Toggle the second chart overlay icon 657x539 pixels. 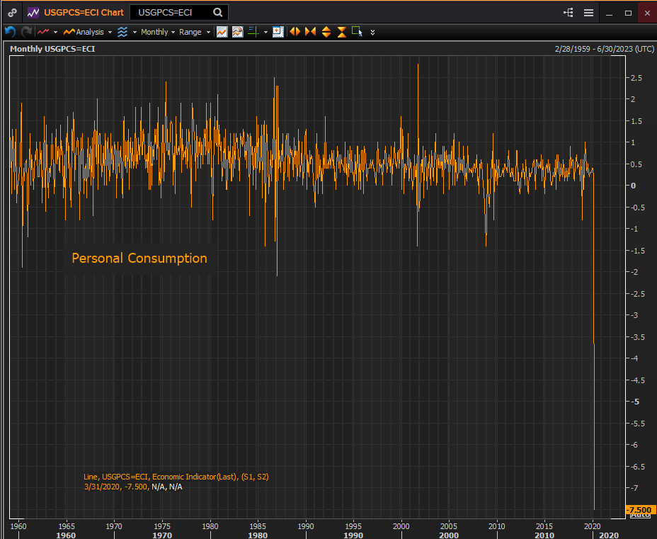(238, 32)
